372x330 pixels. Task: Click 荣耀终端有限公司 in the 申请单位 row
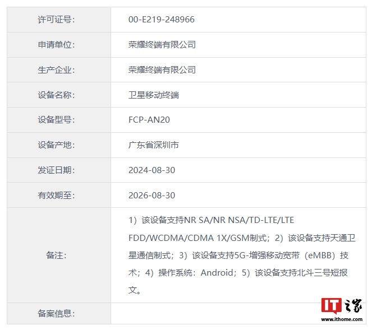pyautogui.click(x=162, y=45)
